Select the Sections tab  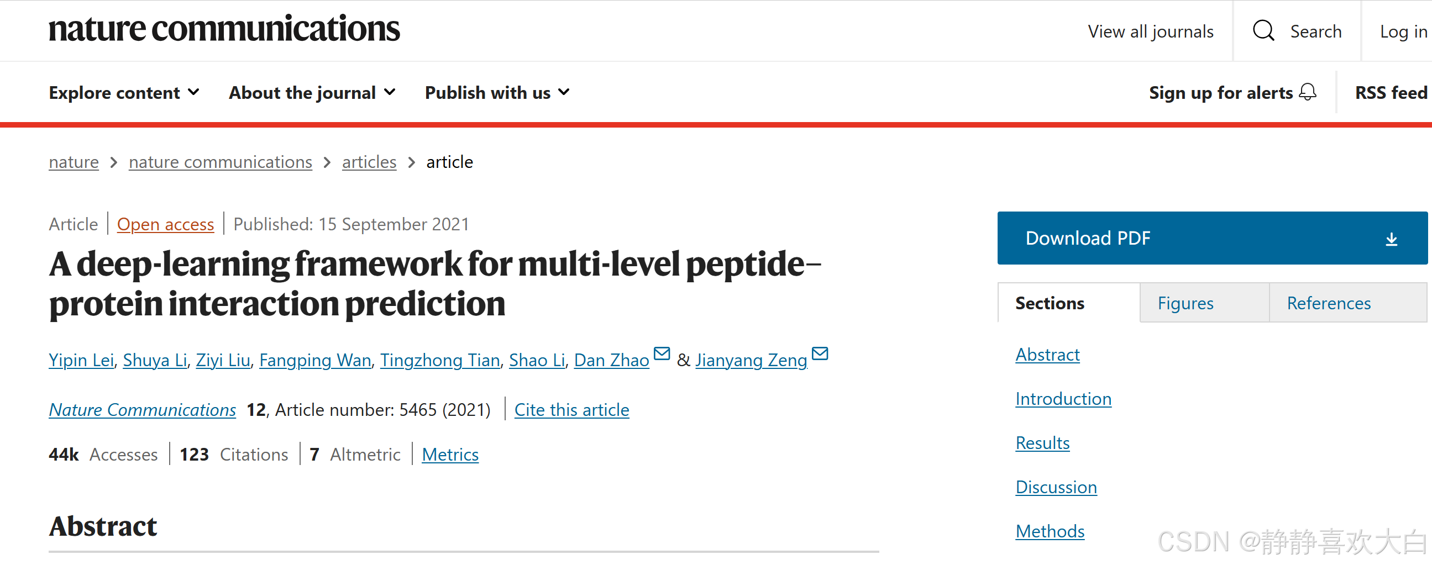click(x=1050, y=303)
